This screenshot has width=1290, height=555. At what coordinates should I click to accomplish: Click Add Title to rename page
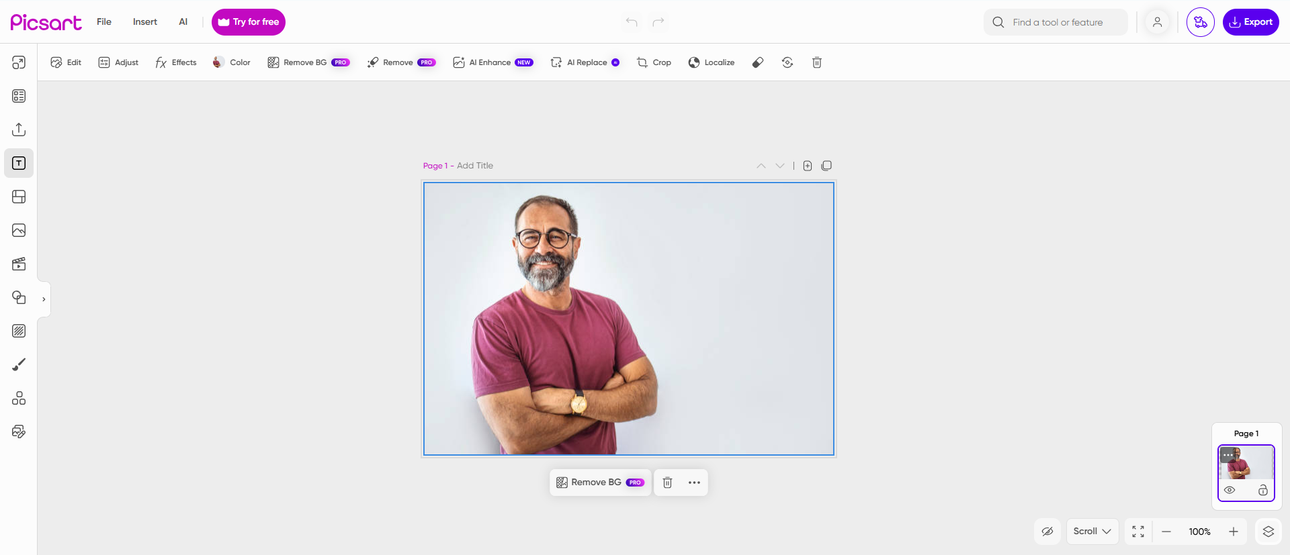click(475, 166)
